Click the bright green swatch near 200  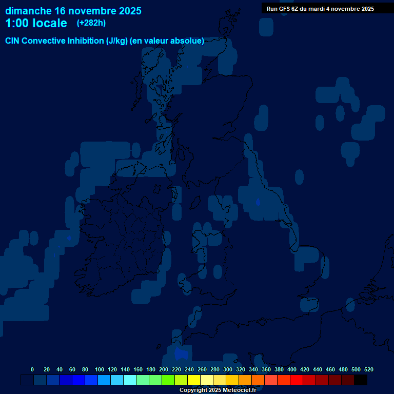[168, 380]
